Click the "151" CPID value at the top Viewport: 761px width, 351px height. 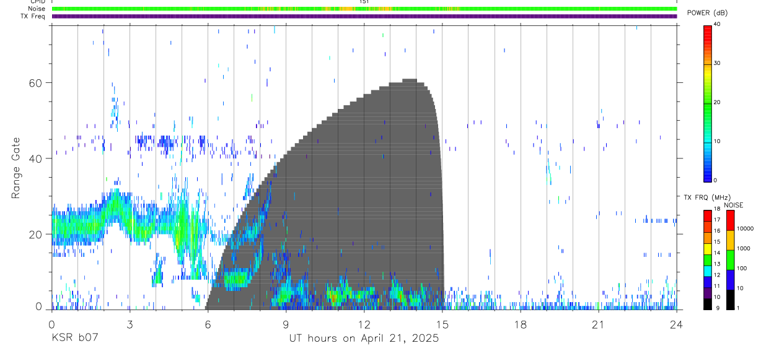point(364,2)
